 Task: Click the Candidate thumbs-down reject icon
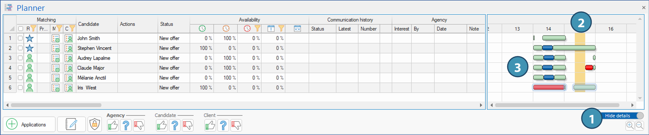tap(187, 125)
